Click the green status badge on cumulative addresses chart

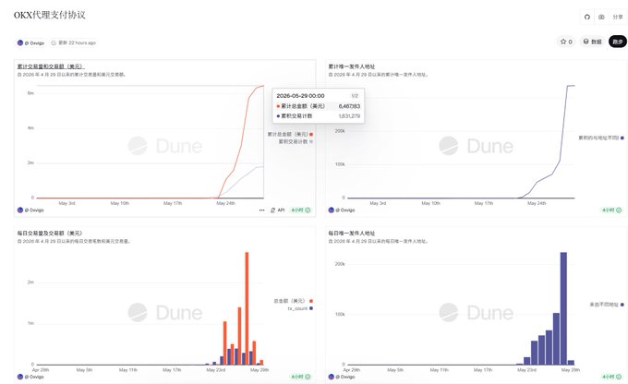[611, 210]
